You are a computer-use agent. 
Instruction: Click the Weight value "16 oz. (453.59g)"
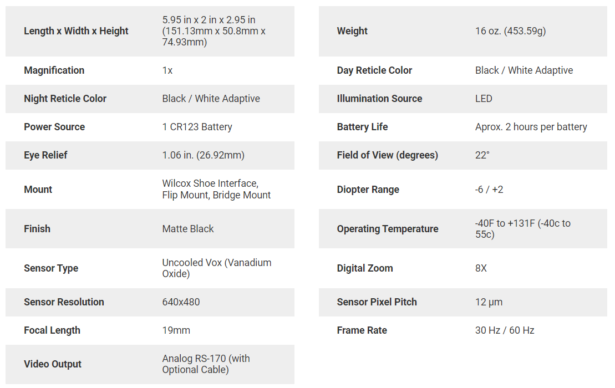[510, 31]
